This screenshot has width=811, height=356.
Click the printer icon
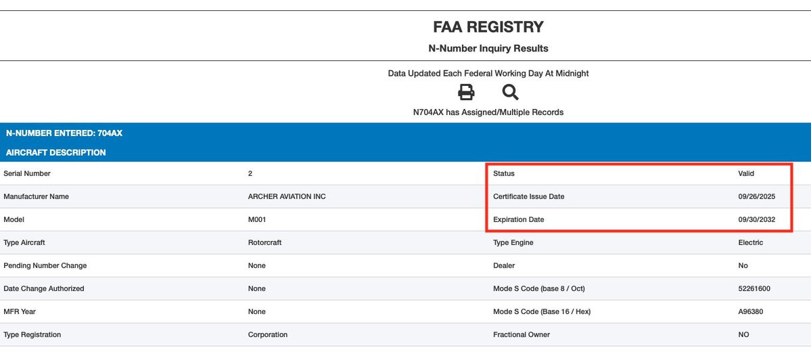pos(466,93)
